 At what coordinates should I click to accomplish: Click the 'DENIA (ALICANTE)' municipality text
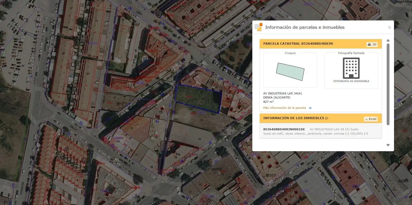pos(277,97)
